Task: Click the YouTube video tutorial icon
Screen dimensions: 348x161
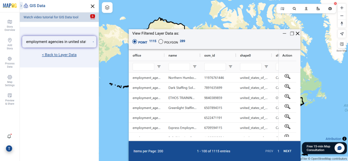Action: coord(92,17)
